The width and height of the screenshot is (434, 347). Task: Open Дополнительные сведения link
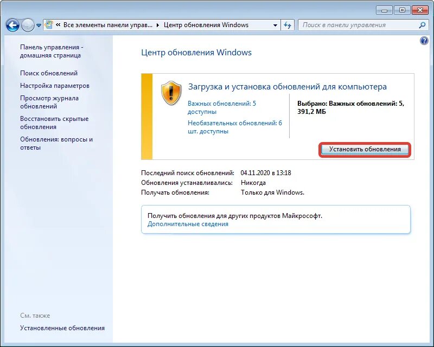(x=188, y=224)
